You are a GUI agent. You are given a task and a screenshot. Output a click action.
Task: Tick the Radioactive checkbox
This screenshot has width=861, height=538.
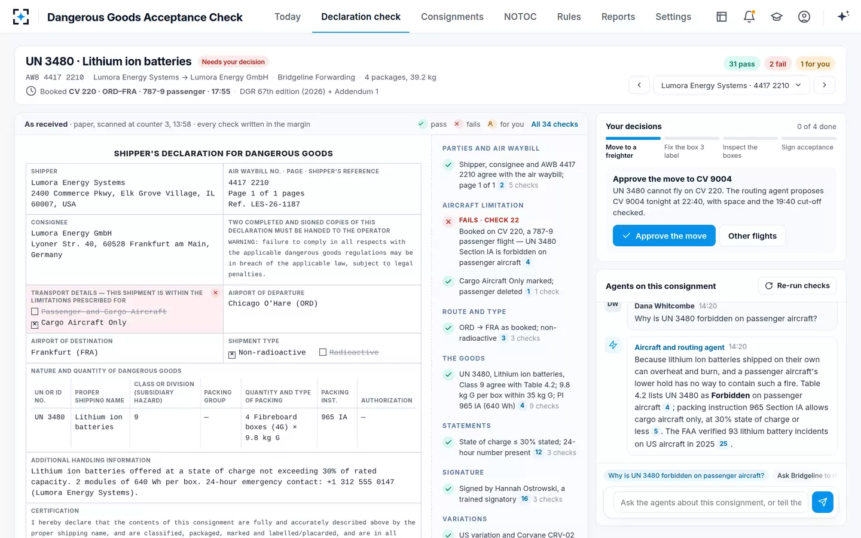coord(323,353)
